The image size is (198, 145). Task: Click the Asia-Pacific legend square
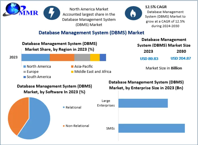pyautogui.click(x=72, y=66)
